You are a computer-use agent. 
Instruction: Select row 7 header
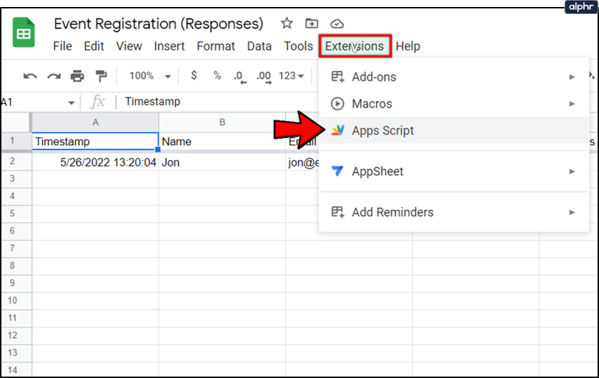click(x=12, y=248)
